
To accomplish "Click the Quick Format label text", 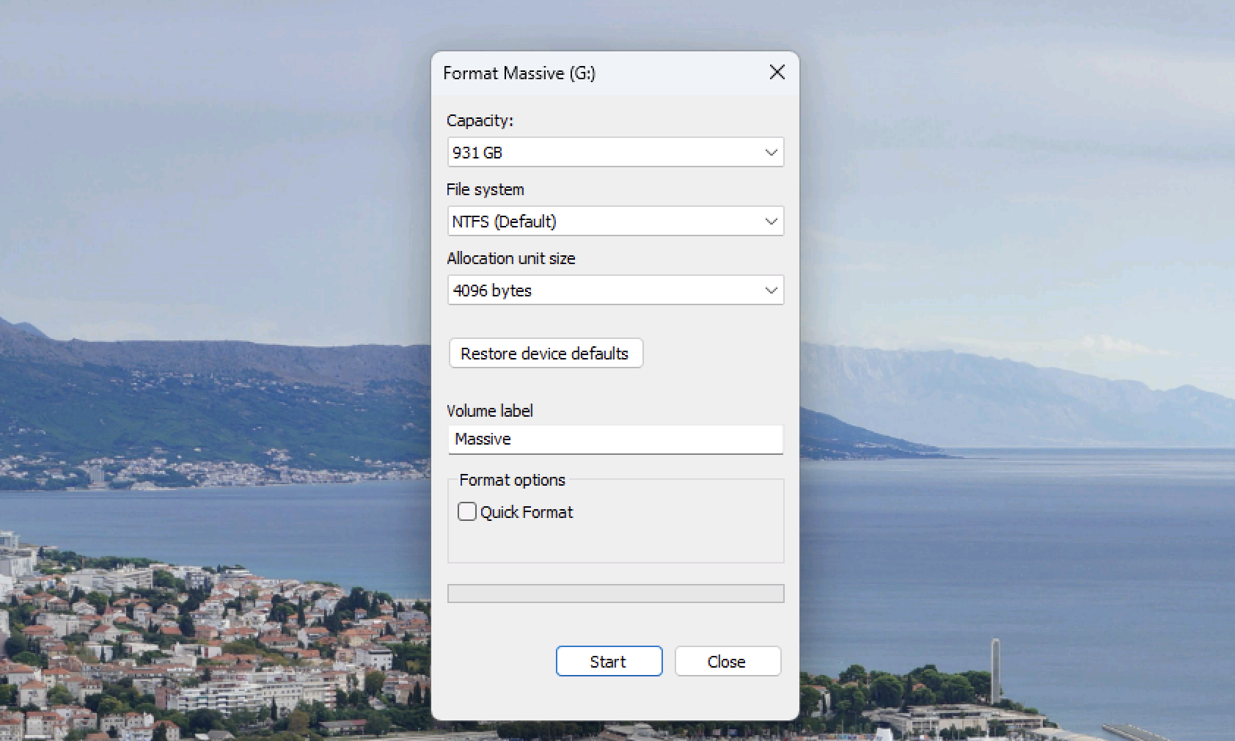I will tap(527, 512).
